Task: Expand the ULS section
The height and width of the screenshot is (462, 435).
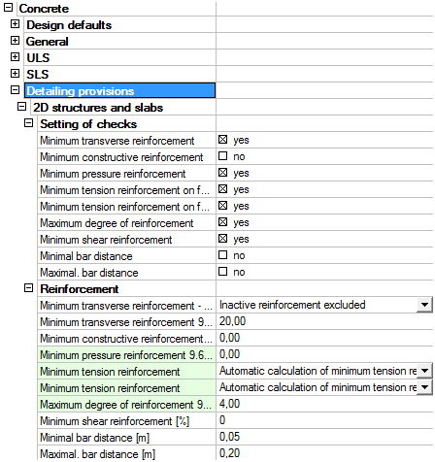Action: 15,57
